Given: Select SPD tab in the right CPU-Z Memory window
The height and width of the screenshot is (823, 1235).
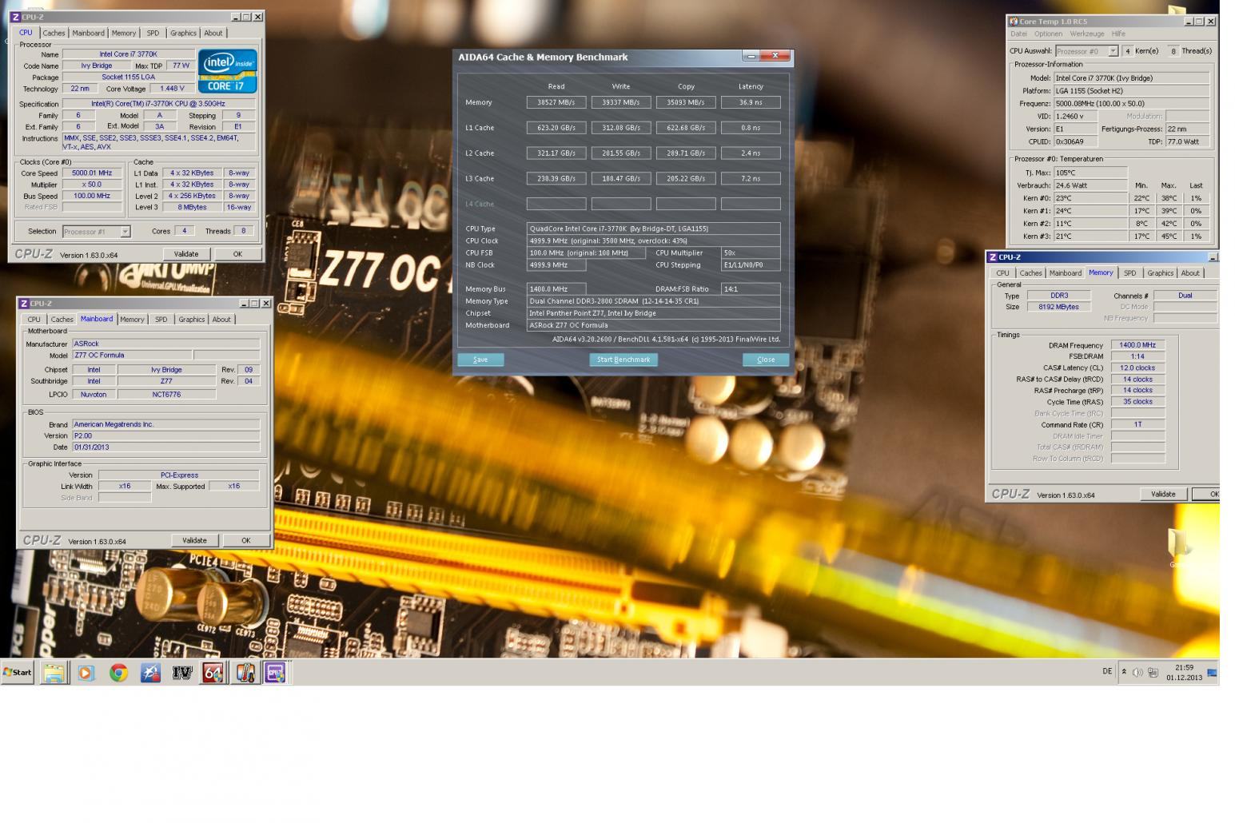Looking at the screenshot, I should (1129, 273).
